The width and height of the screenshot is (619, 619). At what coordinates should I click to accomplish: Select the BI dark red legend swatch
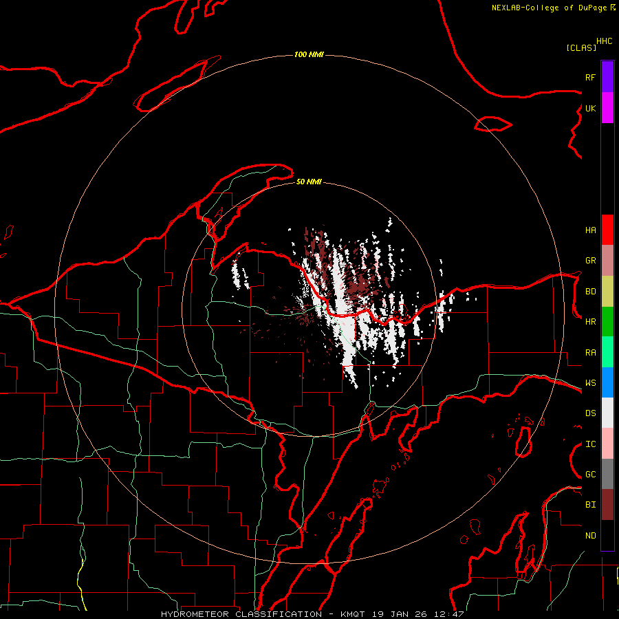click(607, 505)
